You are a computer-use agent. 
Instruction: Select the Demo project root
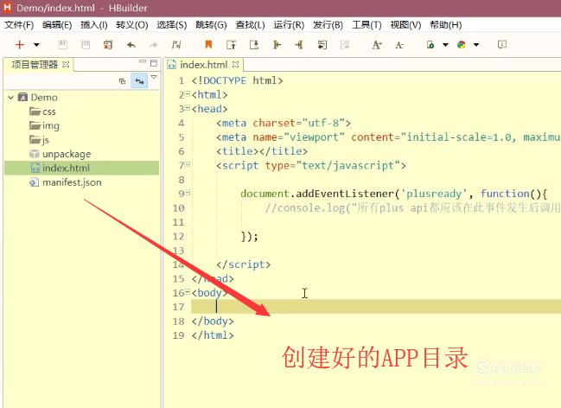pos(43,98)
